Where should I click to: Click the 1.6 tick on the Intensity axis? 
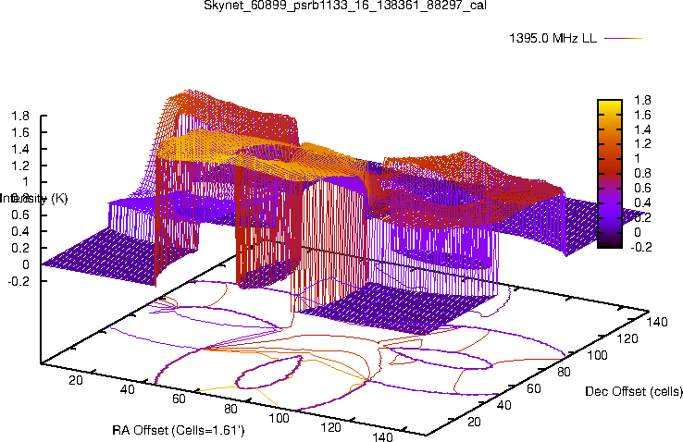click(x=20, y=132)
